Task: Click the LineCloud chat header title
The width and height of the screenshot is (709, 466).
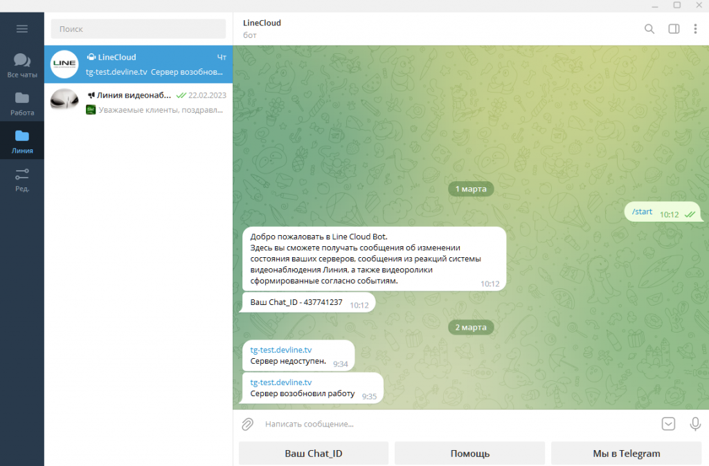Action: tap(262, 23)
